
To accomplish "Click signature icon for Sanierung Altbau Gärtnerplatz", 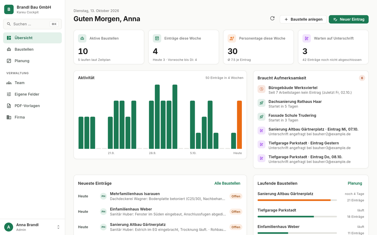I will [x=261, y=131].
